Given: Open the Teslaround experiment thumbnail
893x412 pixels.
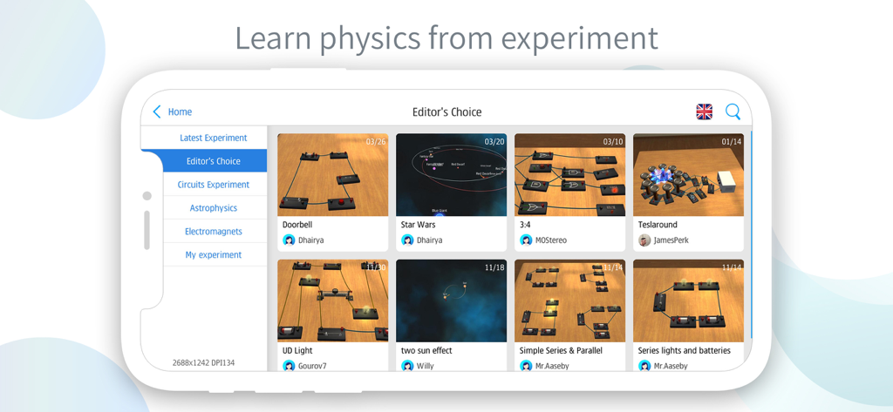Looking at the screenshot, I should [x=688, y=175].
